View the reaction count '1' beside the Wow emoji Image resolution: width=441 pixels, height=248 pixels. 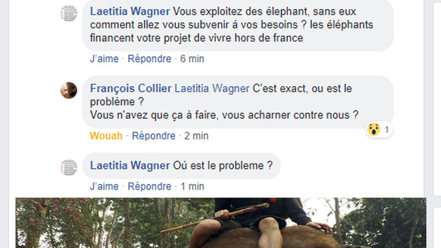pos(387,130)
